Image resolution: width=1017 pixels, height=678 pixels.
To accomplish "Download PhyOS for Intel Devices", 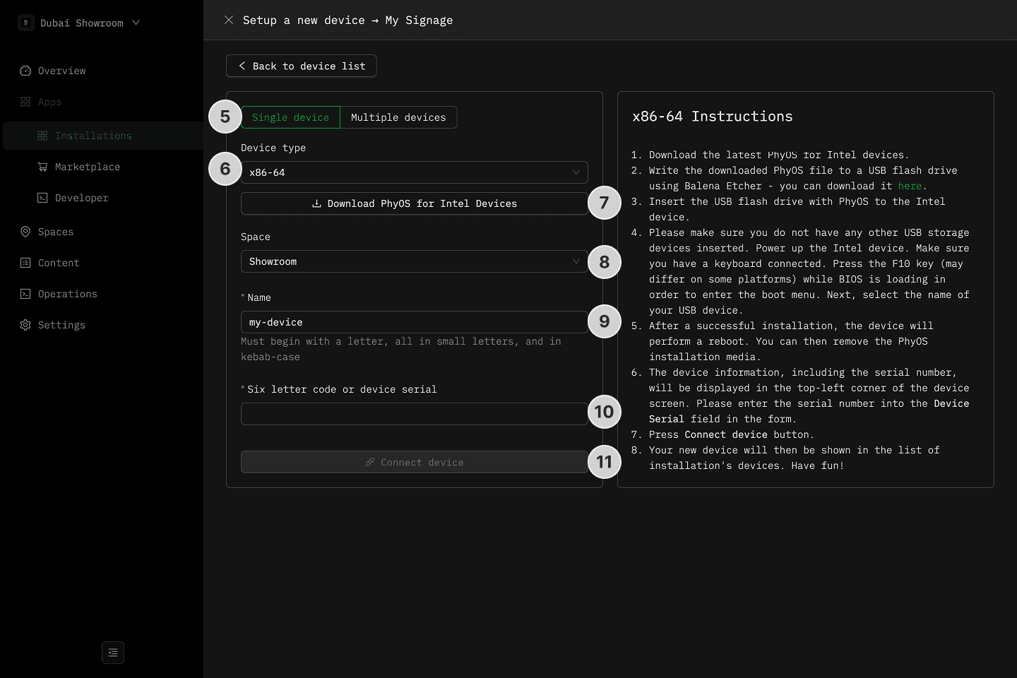I will pos(414,203).
